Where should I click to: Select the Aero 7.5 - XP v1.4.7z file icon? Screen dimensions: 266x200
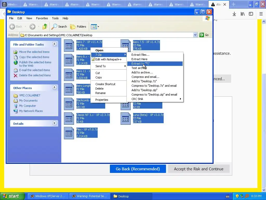pyautogui.click(x=125, y=45)
